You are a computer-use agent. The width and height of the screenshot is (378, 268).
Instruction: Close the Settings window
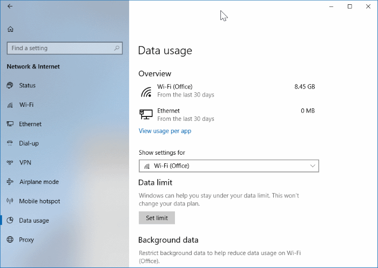coord(368,6)
